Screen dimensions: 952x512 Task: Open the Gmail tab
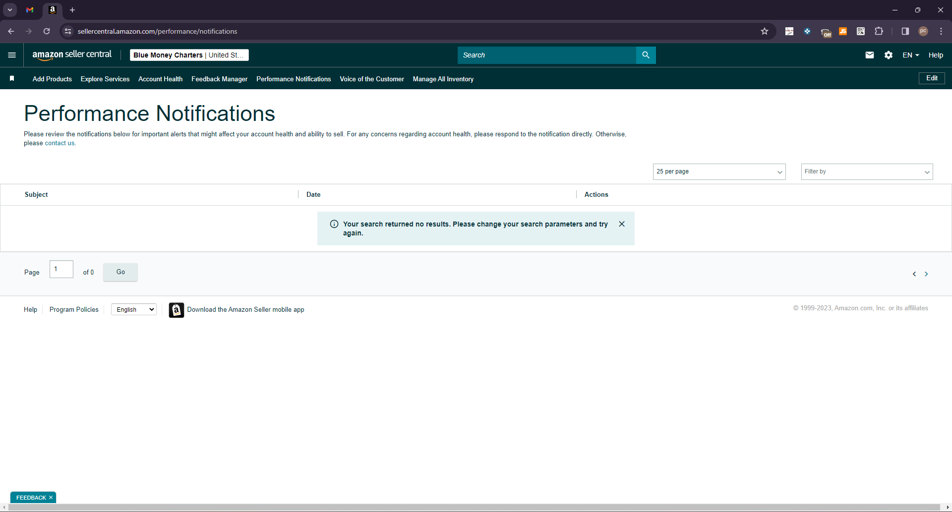pos(30,10)
